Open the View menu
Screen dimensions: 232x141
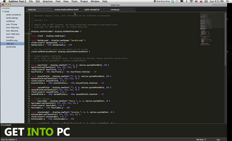[x=66, y=1]
